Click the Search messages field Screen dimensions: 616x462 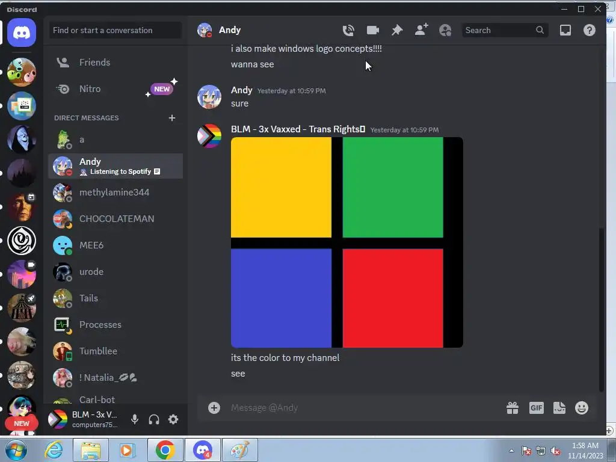click(505, 30)
